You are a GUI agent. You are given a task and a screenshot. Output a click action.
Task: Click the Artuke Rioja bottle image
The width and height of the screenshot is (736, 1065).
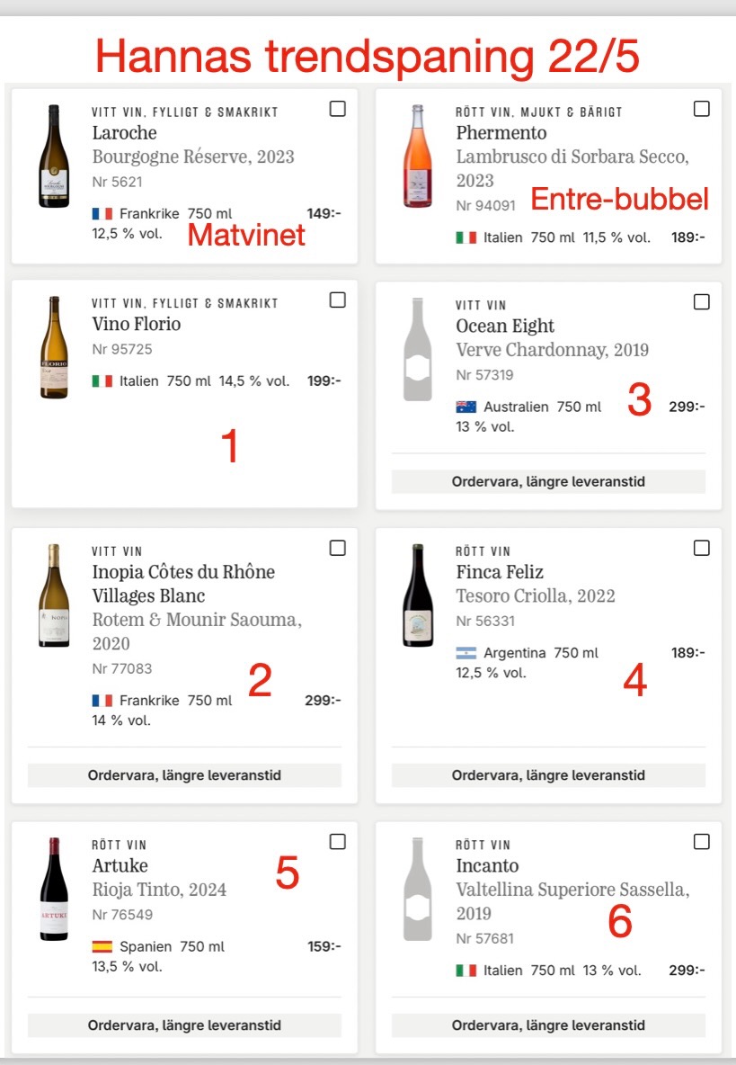point(54,890)
